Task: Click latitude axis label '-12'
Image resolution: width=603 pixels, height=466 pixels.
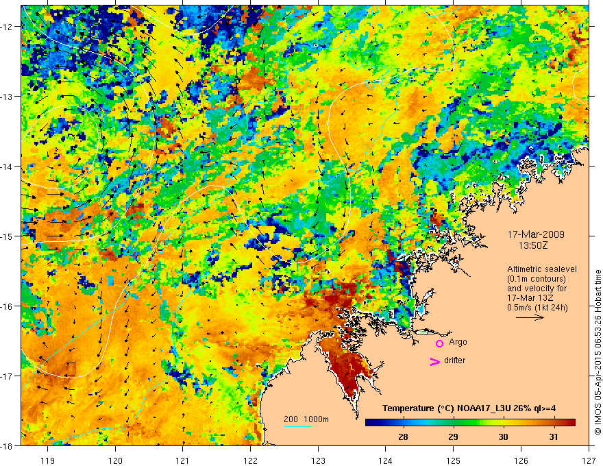Action: pos(8,27)
